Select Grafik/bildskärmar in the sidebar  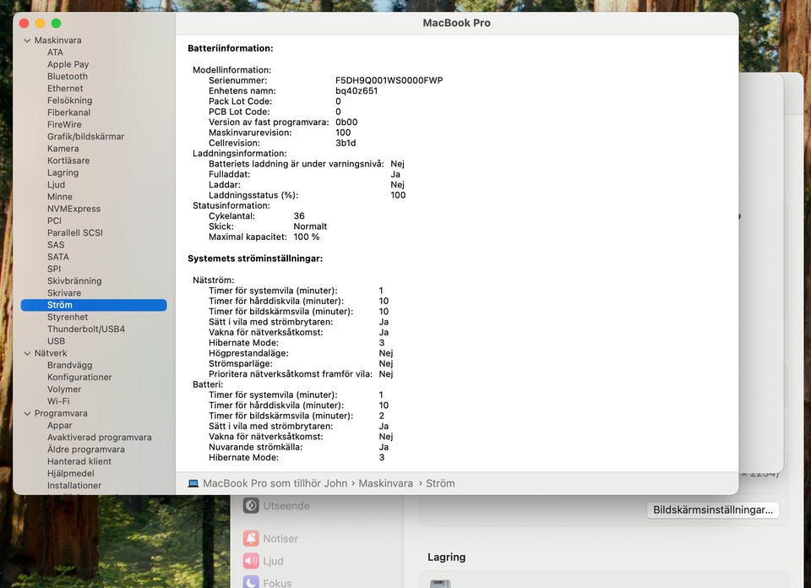[x=85, y=136]
